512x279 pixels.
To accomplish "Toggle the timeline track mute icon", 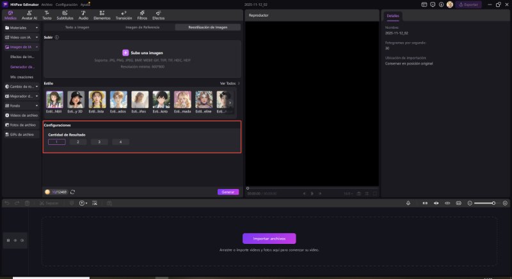I will point(22,241).
